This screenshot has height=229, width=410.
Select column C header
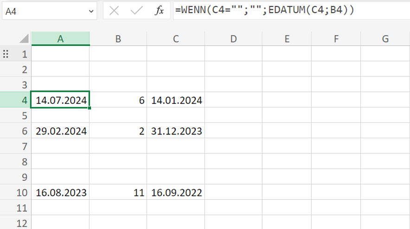(176, 38)
